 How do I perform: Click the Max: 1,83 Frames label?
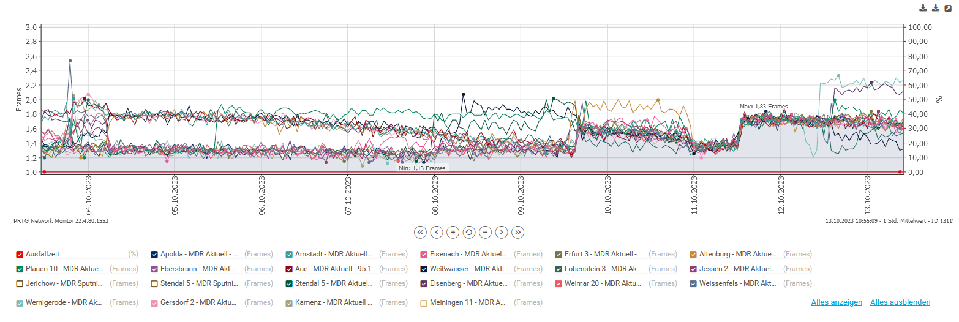763,106
